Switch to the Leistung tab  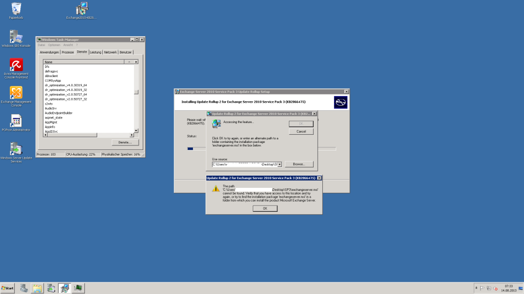click(x=95, y=53)
